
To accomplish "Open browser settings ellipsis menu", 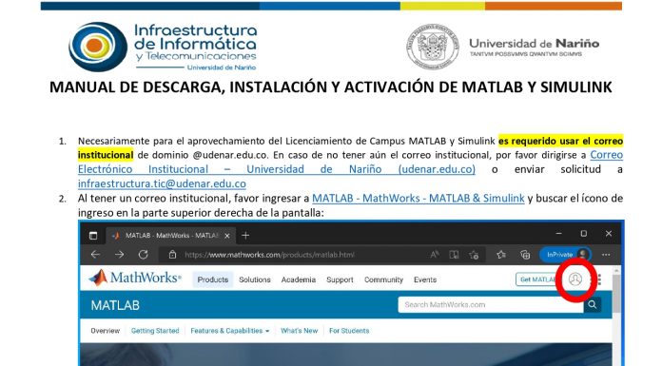I will (606, 255).
